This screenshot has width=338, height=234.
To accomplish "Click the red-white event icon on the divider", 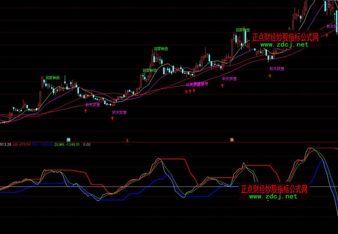I will 232,139.
